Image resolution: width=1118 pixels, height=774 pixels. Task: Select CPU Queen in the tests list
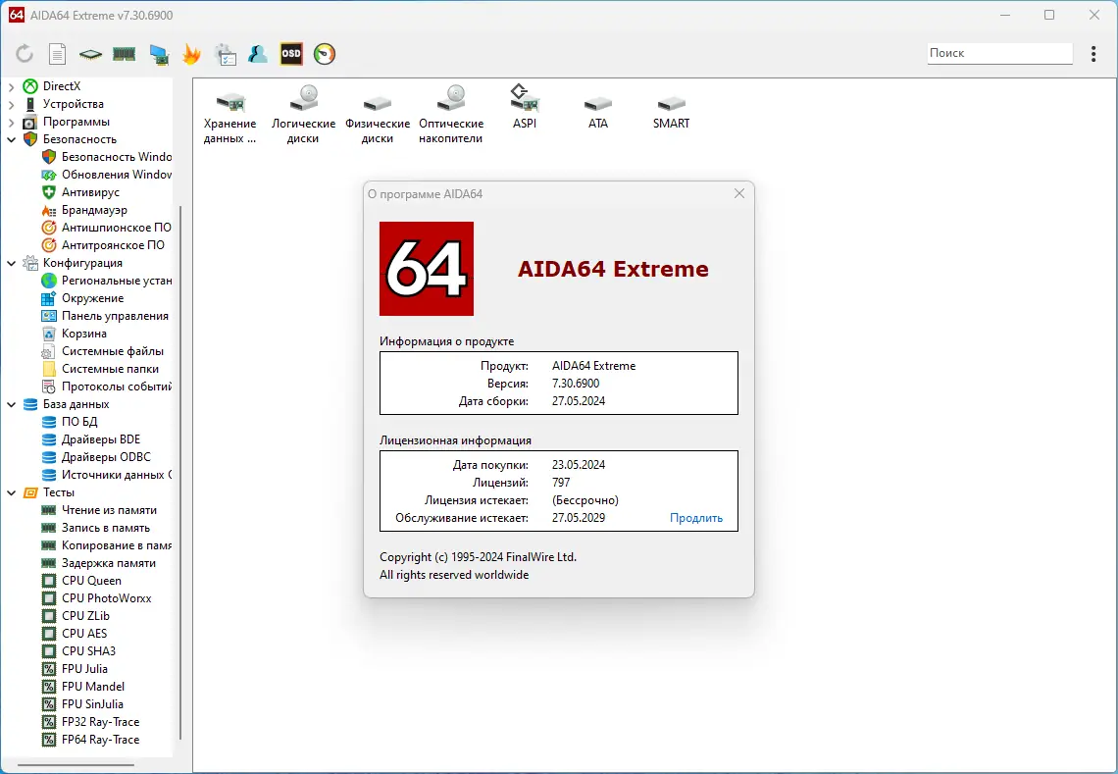[91, 581]
